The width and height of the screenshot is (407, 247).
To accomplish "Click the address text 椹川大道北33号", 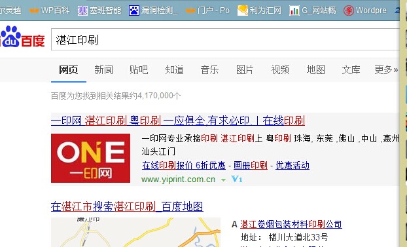I will pos(298,237).
